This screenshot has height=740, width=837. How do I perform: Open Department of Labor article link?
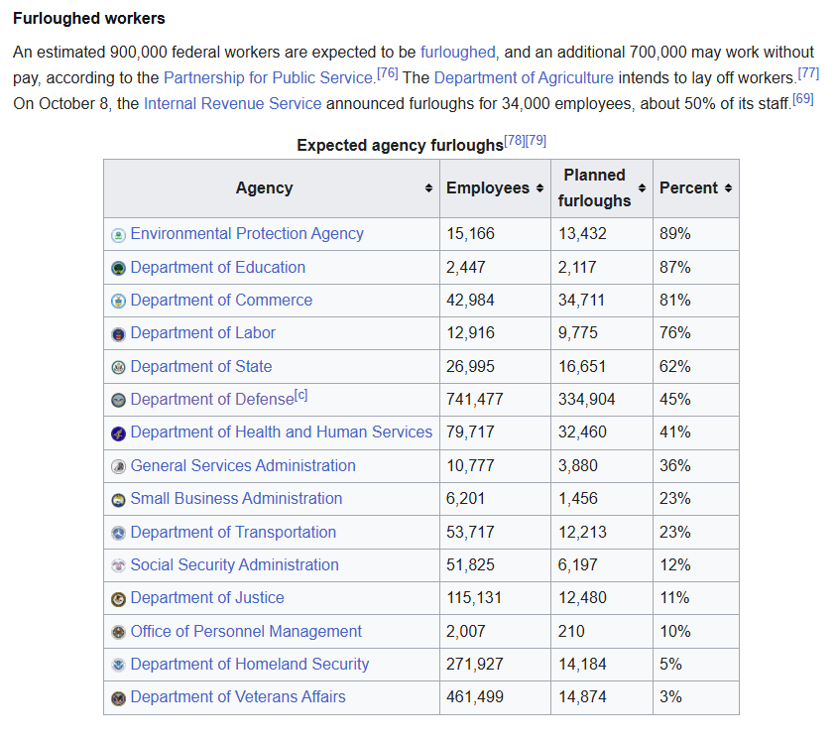pos(203,333)
